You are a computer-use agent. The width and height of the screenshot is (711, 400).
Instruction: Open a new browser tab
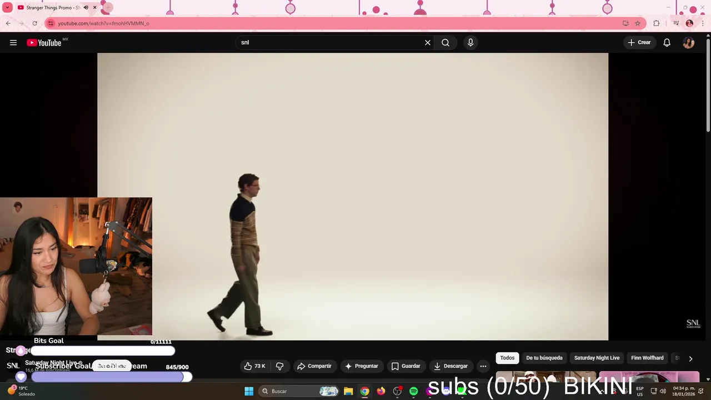pyautogui.click(x=108, y=8)
